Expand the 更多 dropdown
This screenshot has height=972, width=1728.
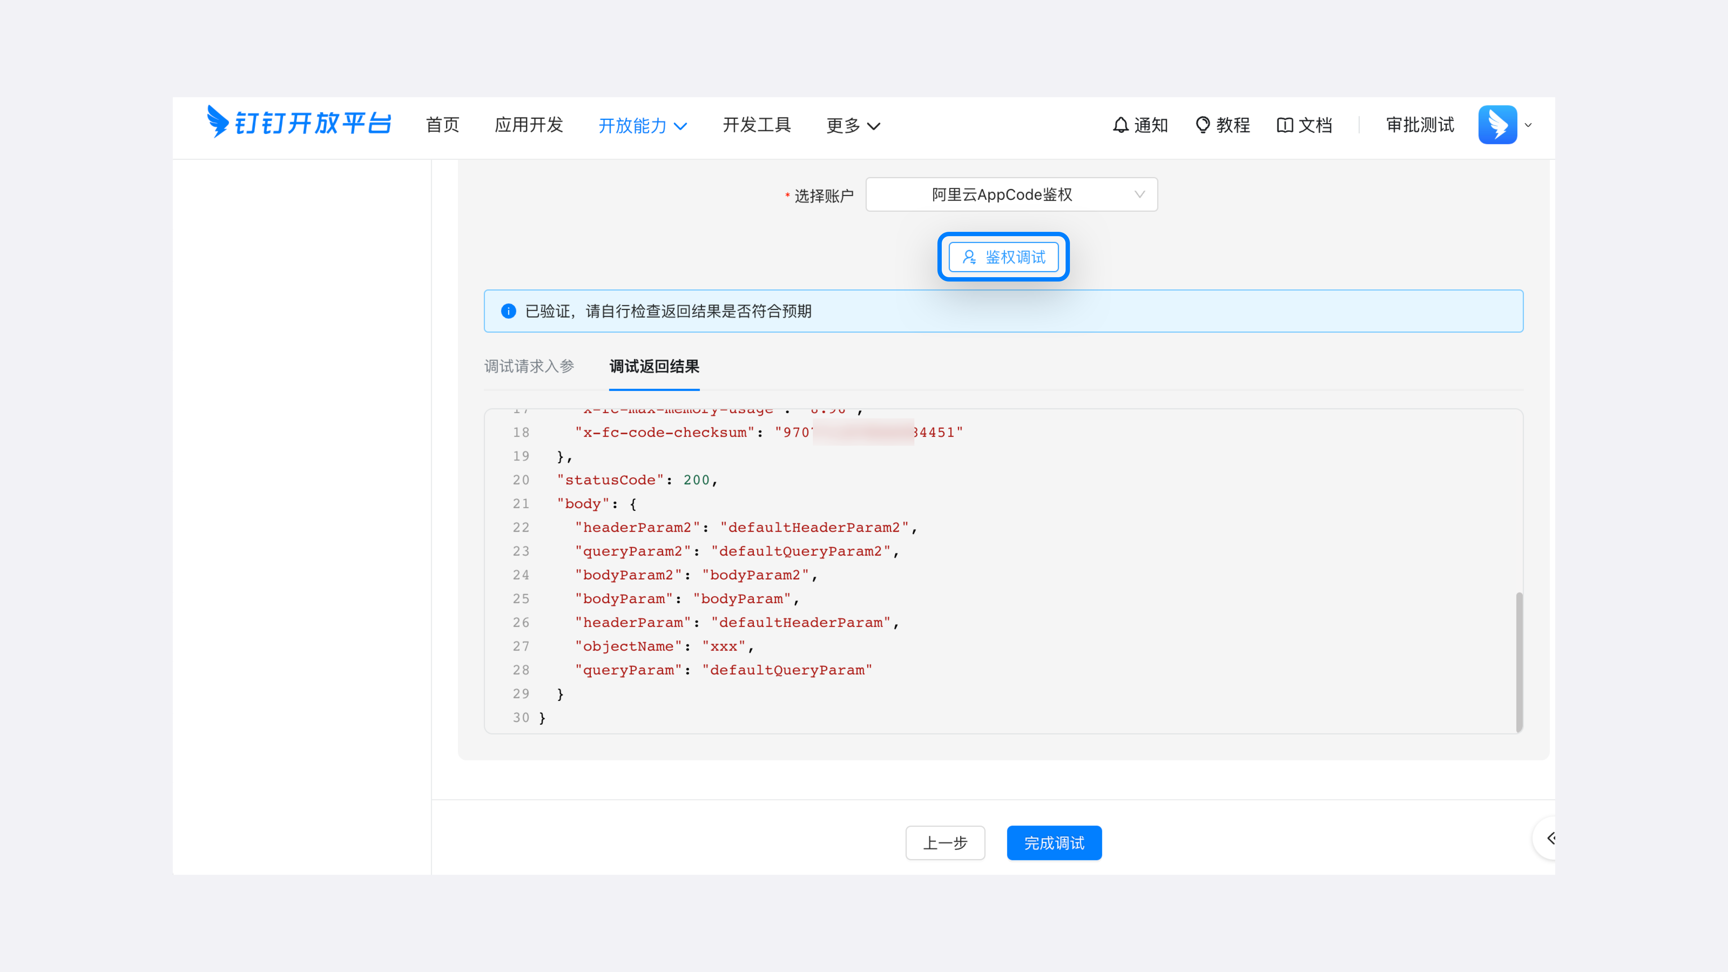(853, 125)
